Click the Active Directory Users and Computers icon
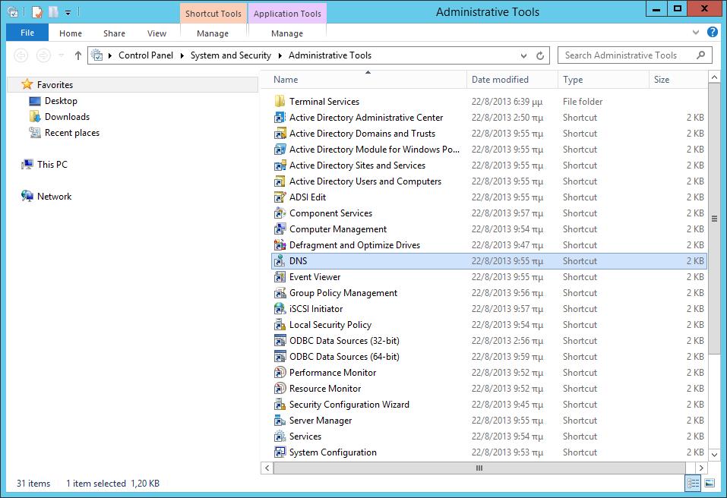 click(280, 181)
